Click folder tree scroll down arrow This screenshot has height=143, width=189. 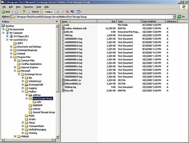click(x=57, y=137)
